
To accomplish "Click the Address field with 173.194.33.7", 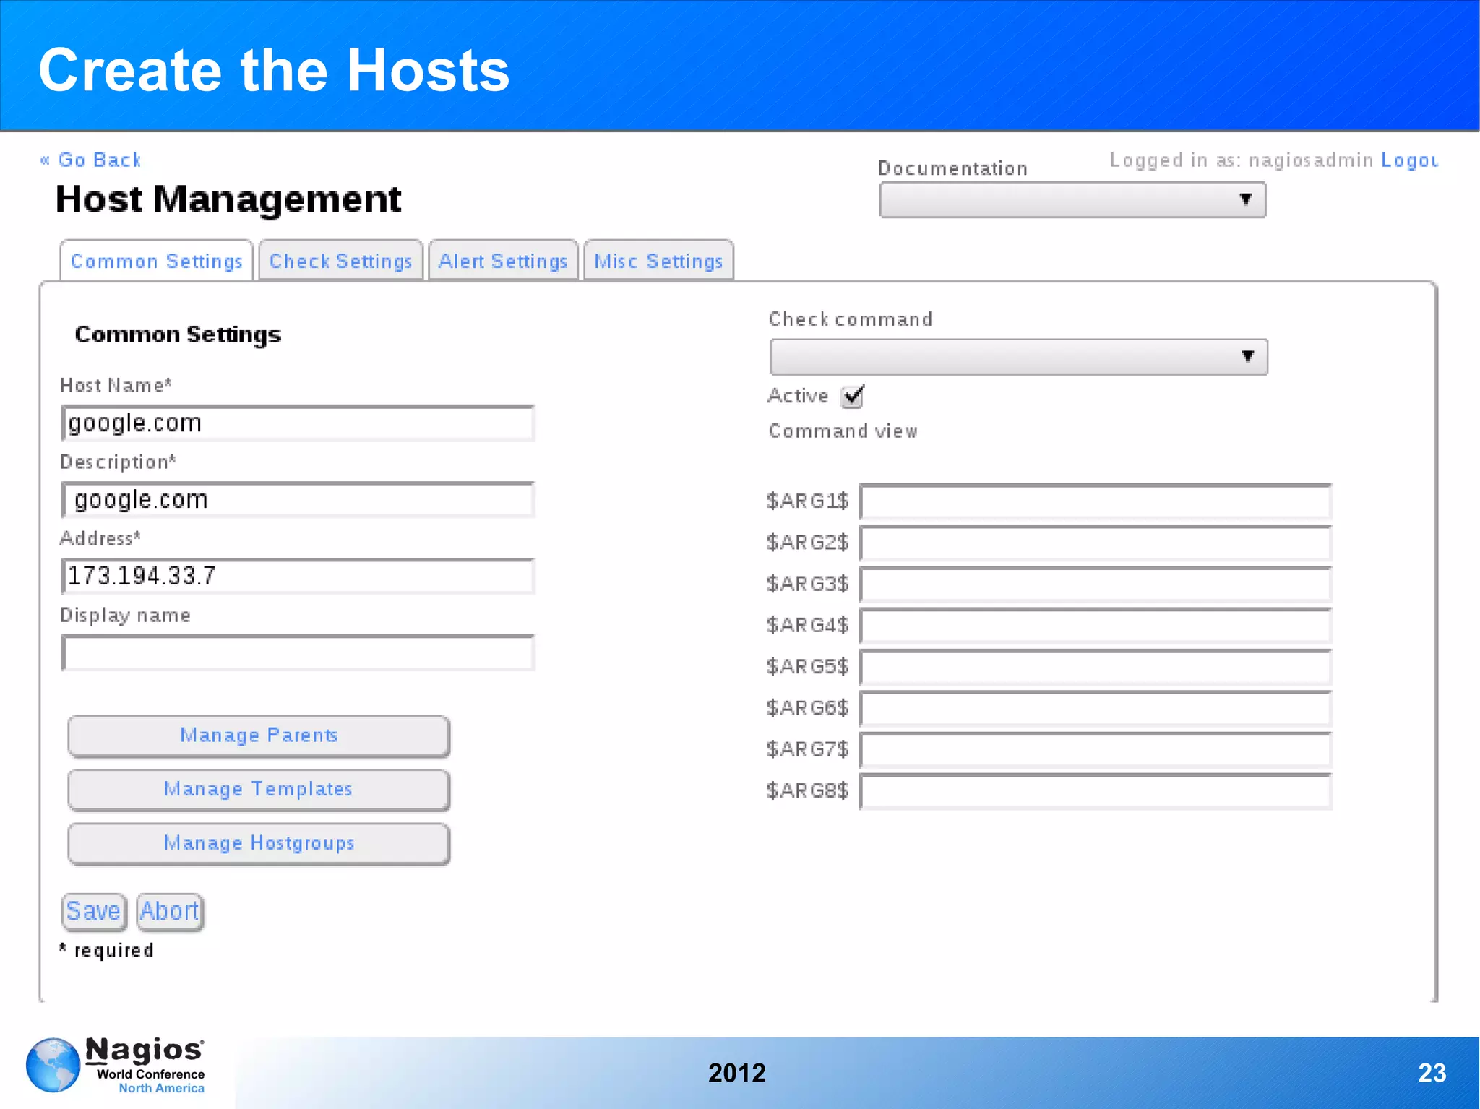I will (x=298, y=577).
